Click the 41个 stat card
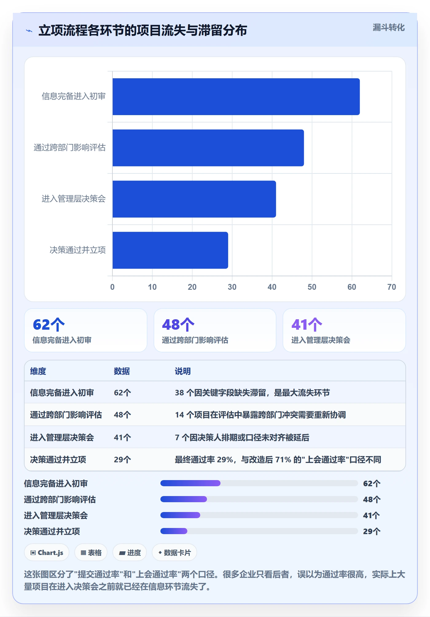Screen dimensions: 430x617 (344, 330)
